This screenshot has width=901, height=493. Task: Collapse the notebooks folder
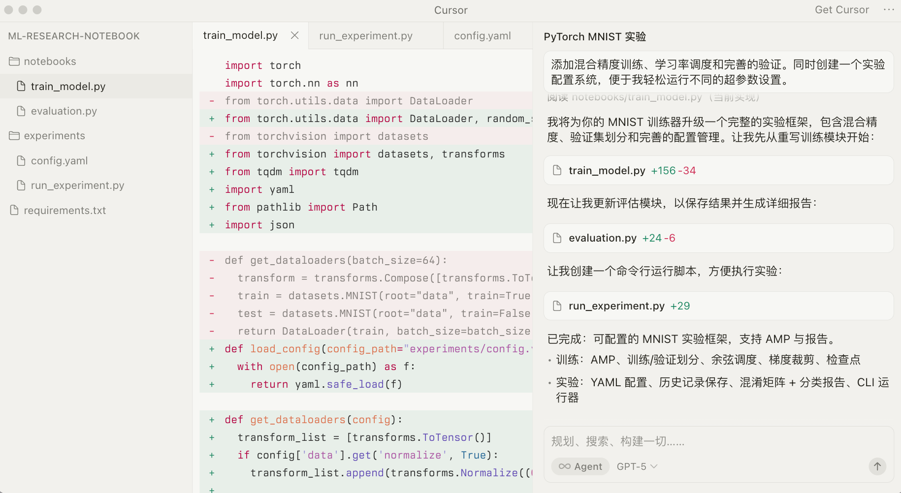click(x=96, y=62)
